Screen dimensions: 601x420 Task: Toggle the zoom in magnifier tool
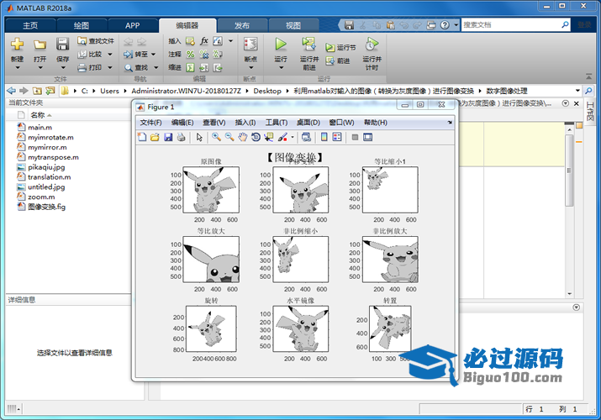[216, 137]
